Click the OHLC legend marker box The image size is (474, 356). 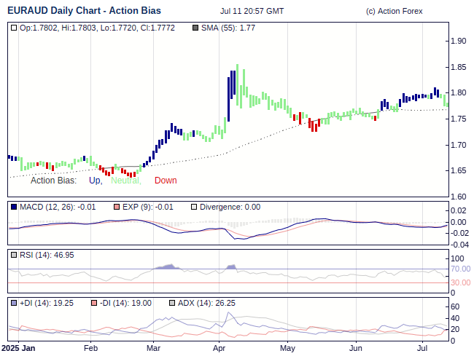click(x=14, y=28)
